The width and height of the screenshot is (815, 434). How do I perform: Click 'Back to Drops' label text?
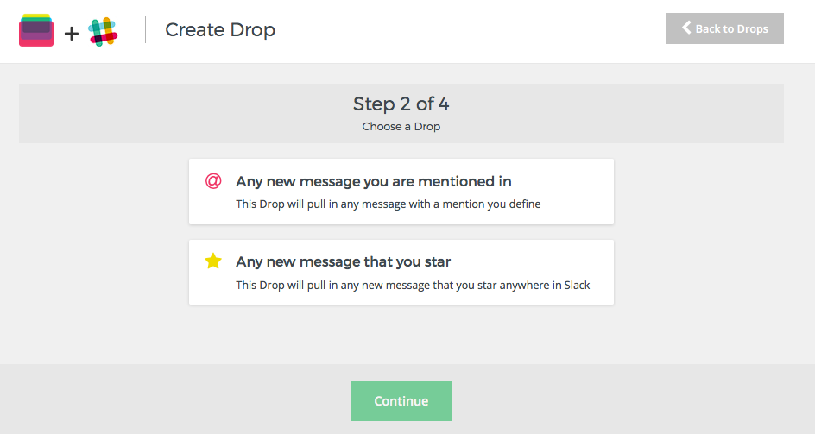731,29
